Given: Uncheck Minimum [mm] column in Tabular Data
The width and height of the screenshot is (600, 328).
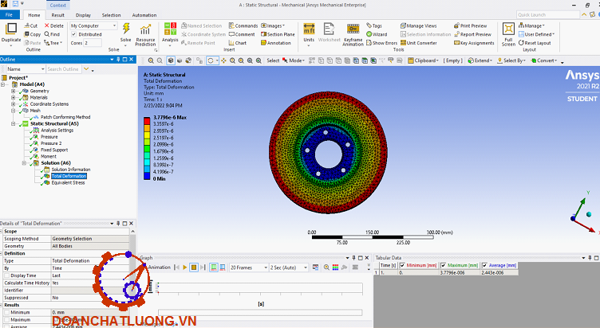Looking at the screenshot, I should (x=402, y=265).
